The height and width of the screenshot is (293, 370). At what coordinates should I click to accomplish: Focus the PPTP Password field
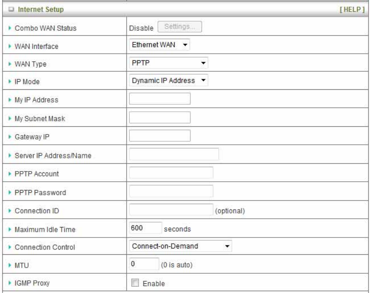coord(171,191)
